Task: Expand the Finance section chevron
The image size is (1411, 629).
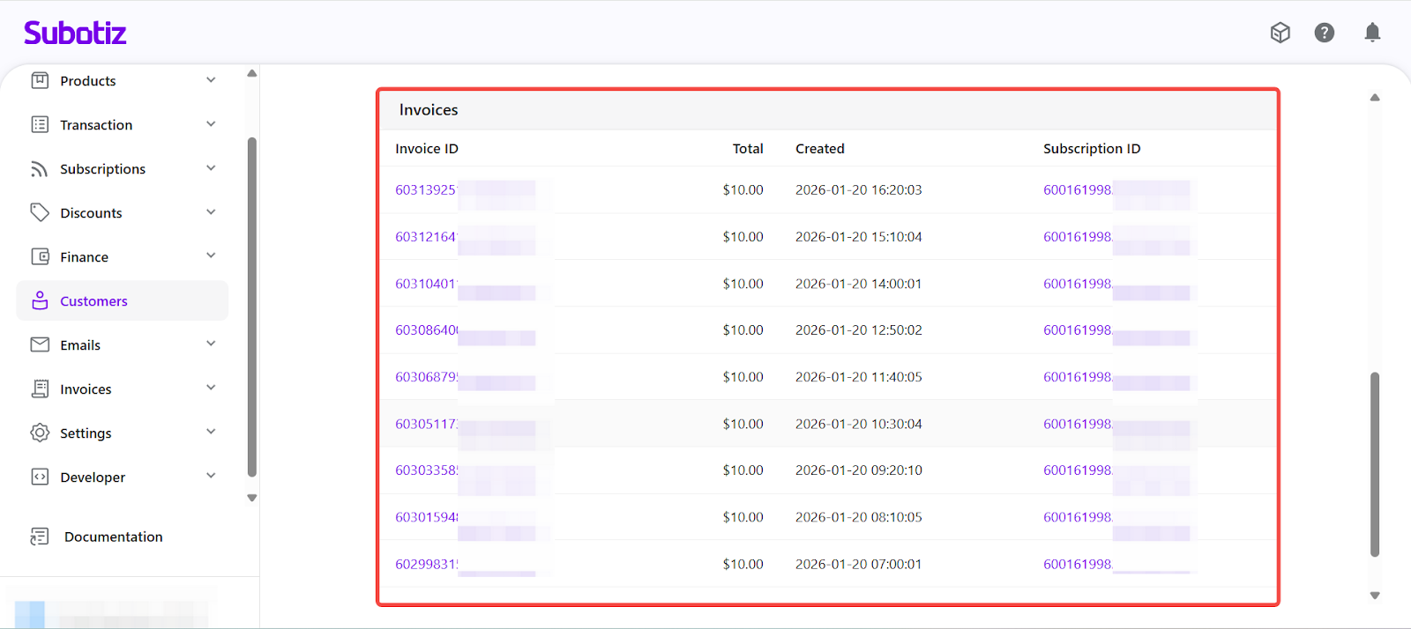Action: click(211, 256)
